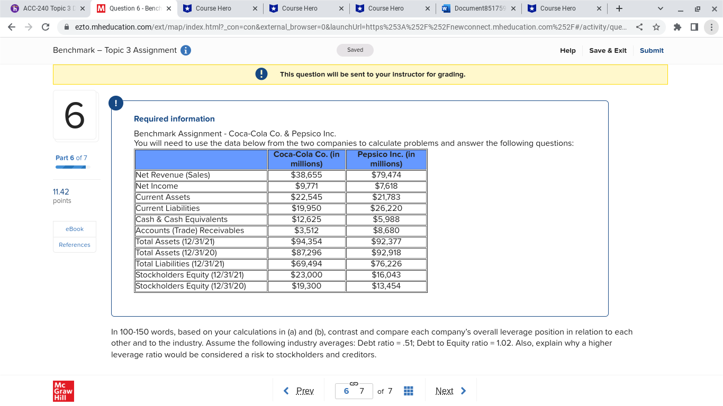Click the Net Revenue (Sales) row label
This screenshot has height=406, width=723.
point(173,175)
